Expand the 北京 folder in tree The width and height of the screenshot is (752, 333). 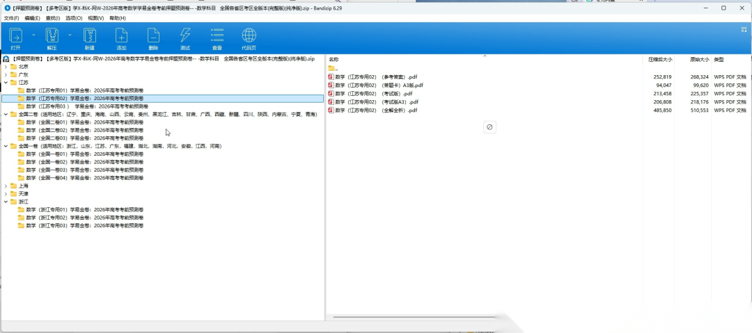tap(6, 67)
